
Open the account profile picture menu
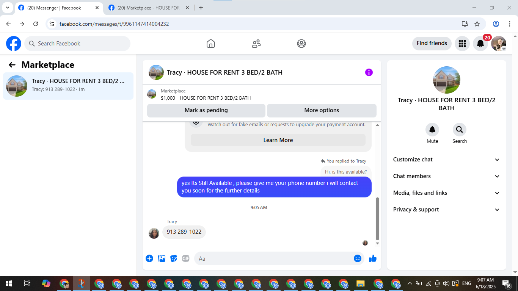[x=499, y=44]
